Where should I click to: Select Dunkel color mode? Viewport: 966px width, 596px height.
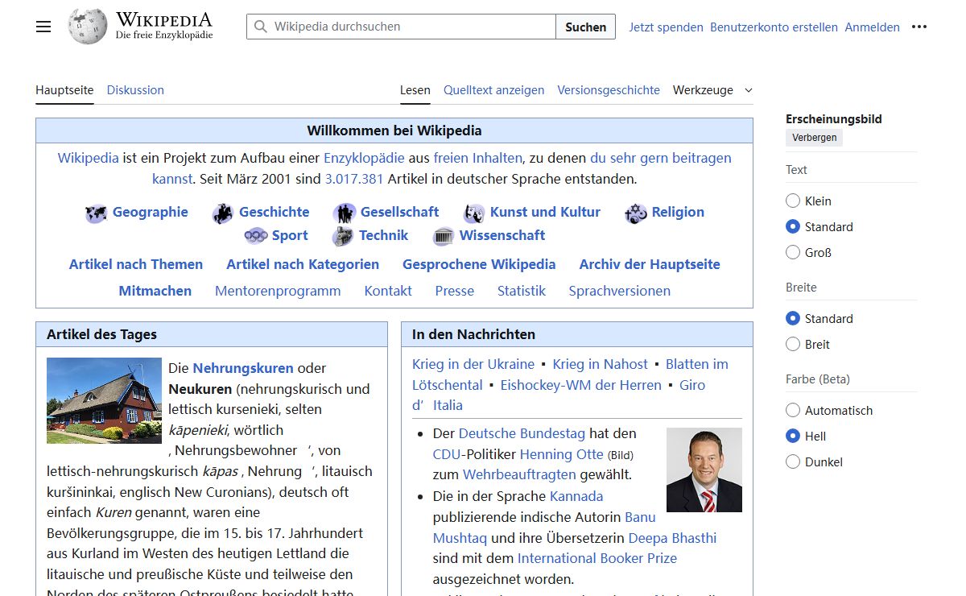[793, 461]
